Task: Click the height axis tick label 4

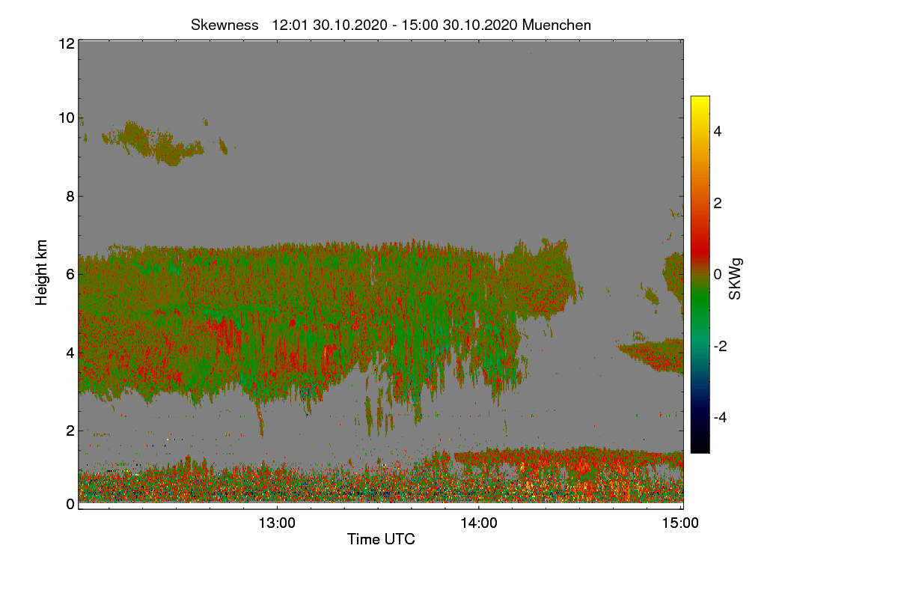Action: point(70,352)
